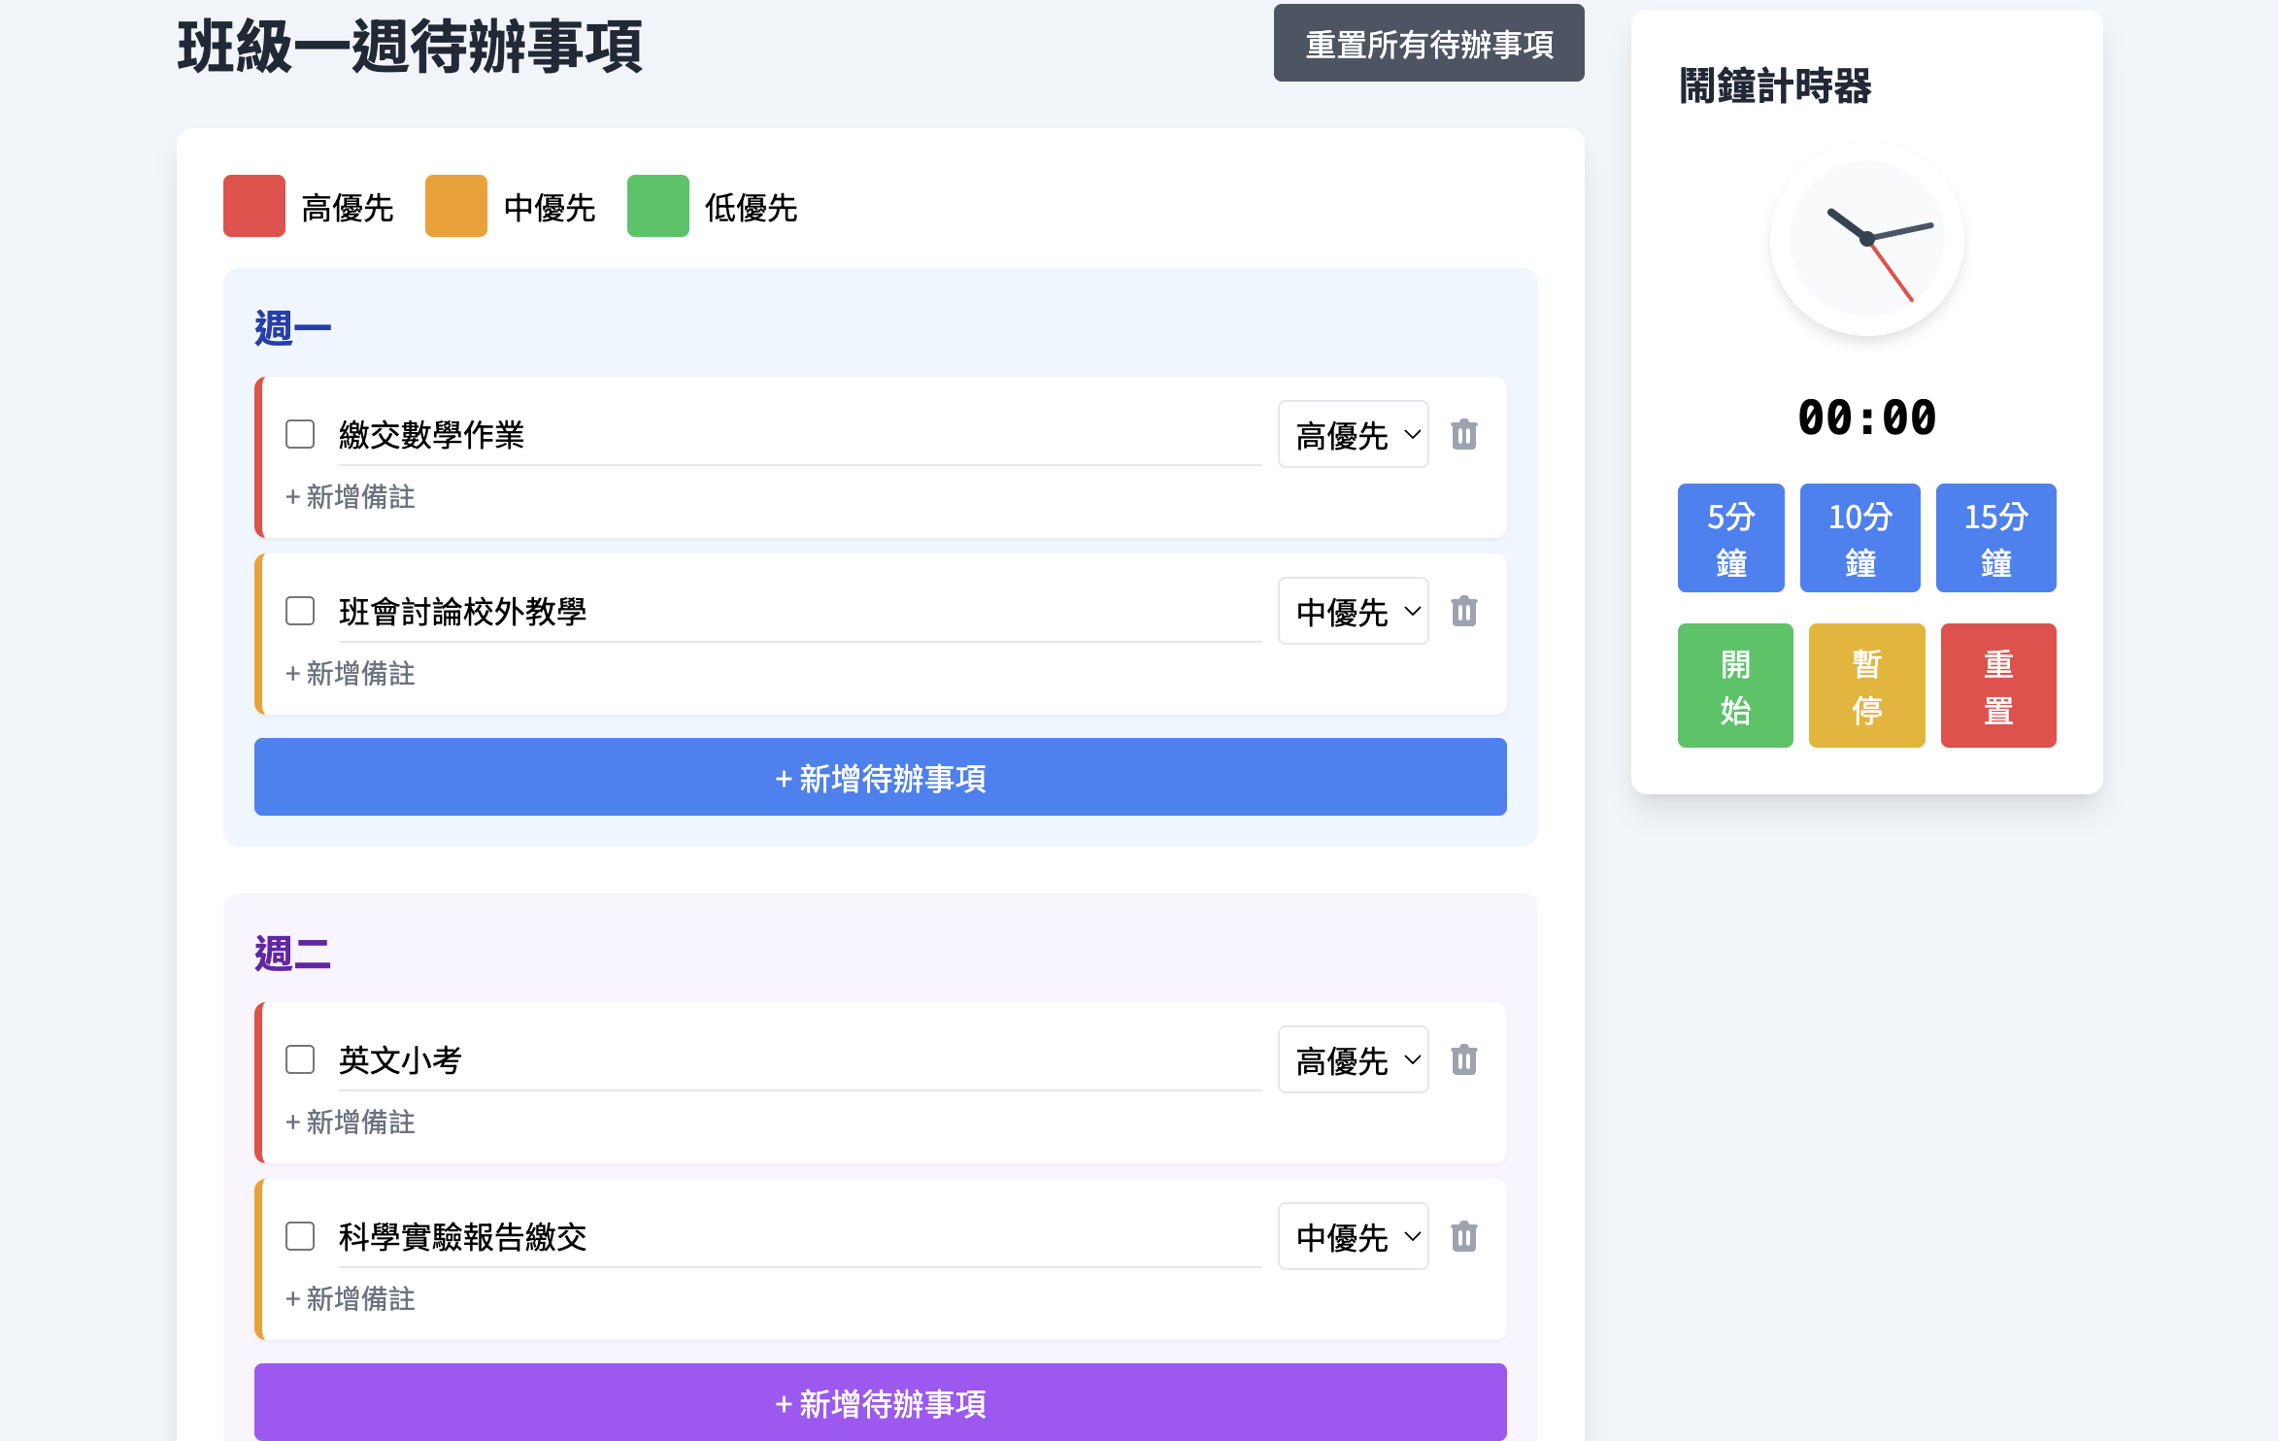Expand the 班會討論校外教學 priority selector

point(1353,611)
